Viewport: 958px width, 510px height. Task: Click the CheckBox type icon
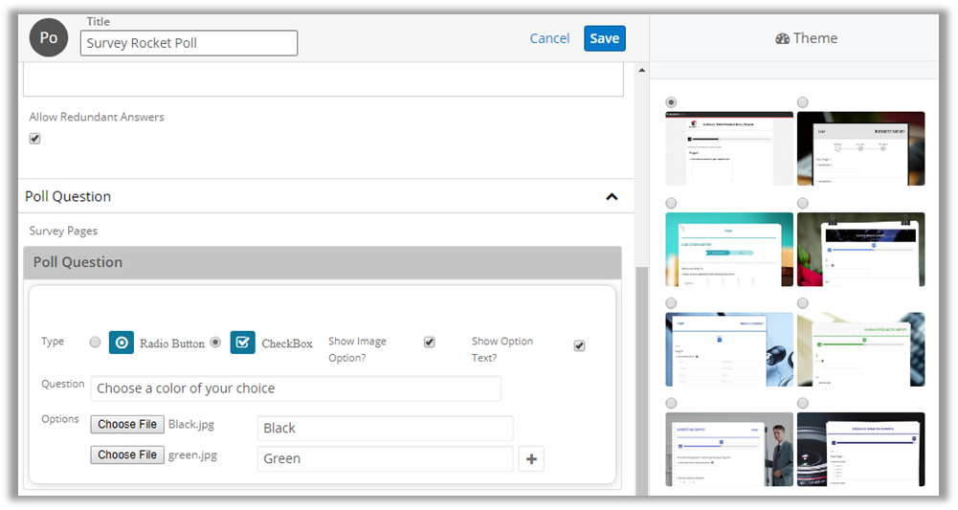coord(243,343)
